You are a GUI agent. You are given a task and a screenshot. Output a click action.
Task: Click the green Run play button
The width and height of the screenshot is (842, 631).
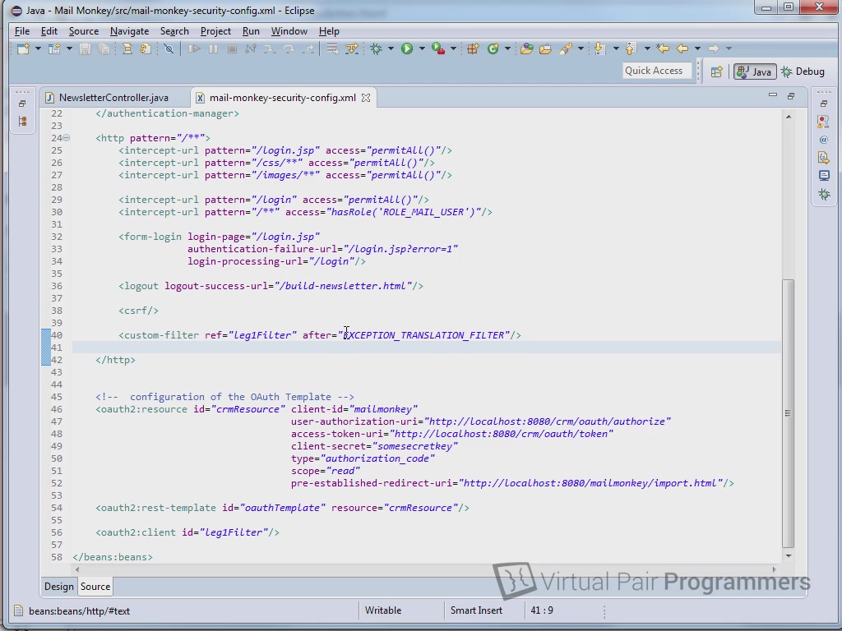(407, 48)
